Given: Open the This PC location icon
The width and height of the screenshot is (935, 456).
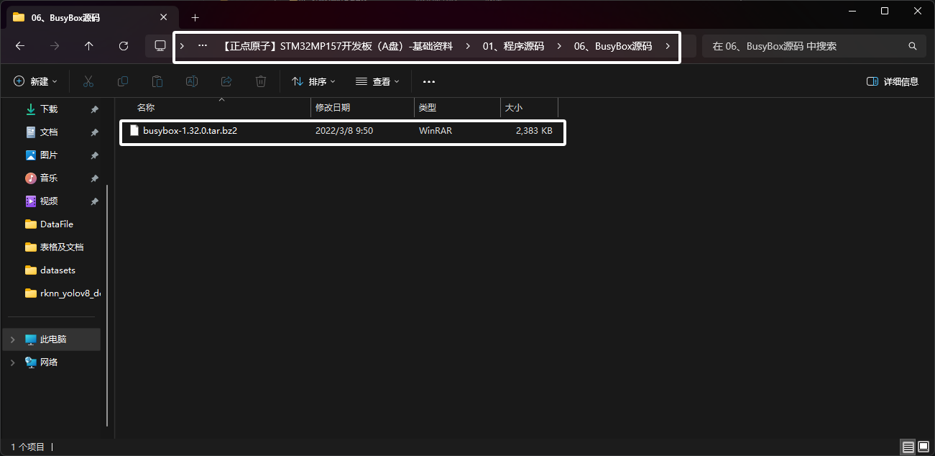Looking at the screenshot, I should click(160, 46).
